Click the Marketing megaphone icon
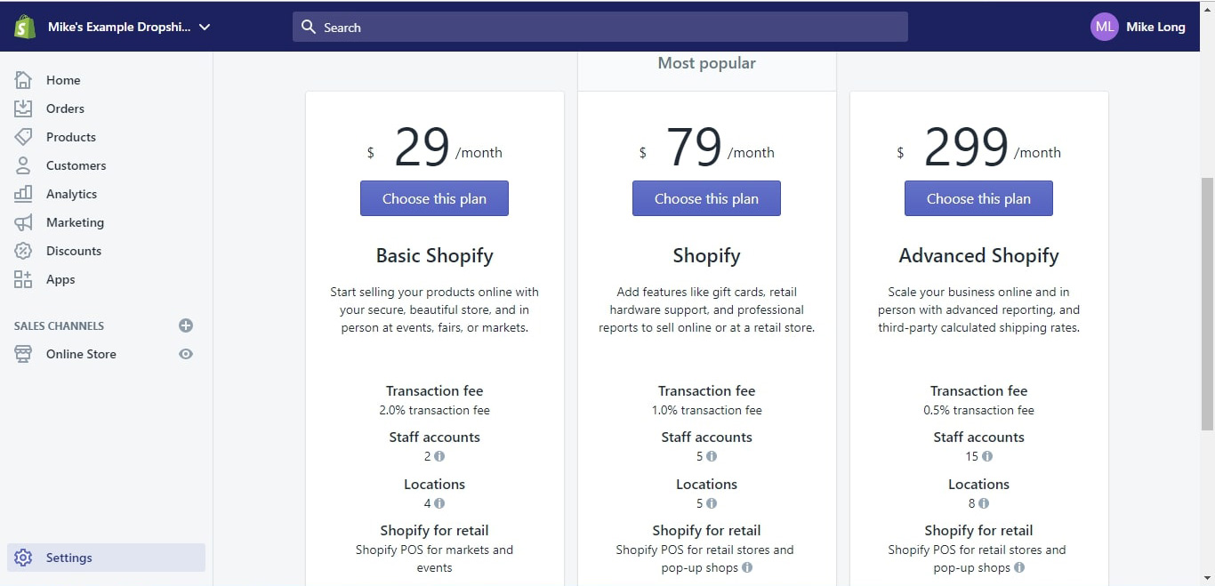The image size is (1215, 586). [x=23, y=222]
